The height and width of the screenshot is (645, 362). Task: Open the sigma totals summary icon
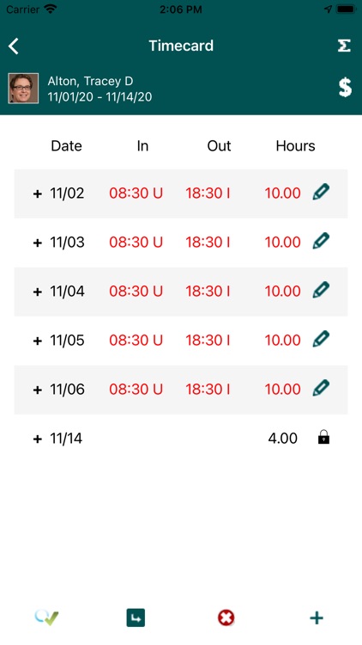tap(344, 46)
